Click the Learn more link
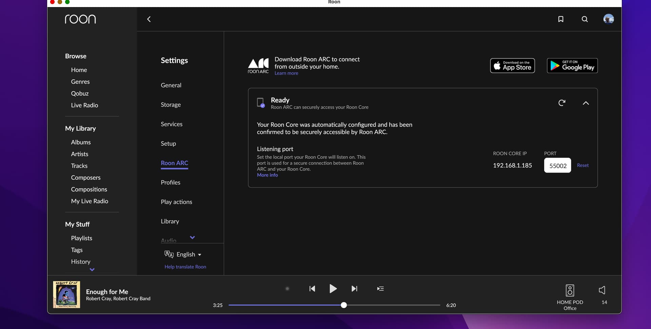The width and height of the screenshot is (651, 329). (x=286, y=73)
